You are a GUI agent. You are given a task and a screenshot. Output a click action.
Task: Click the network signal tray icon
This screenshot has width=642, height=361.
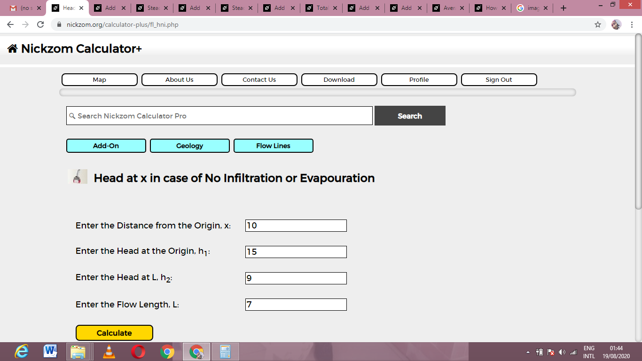pos(573,352)
